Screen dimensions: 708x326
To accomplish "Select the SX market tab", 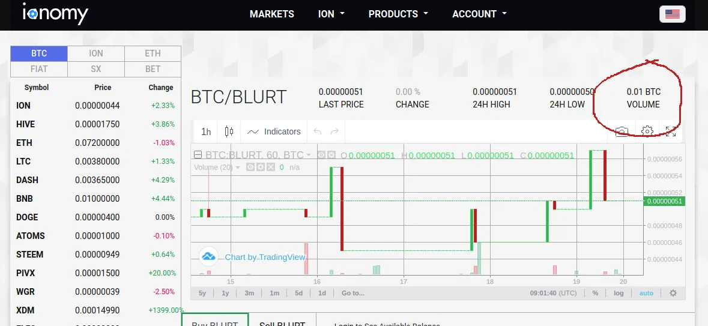I will click(95, 69).
